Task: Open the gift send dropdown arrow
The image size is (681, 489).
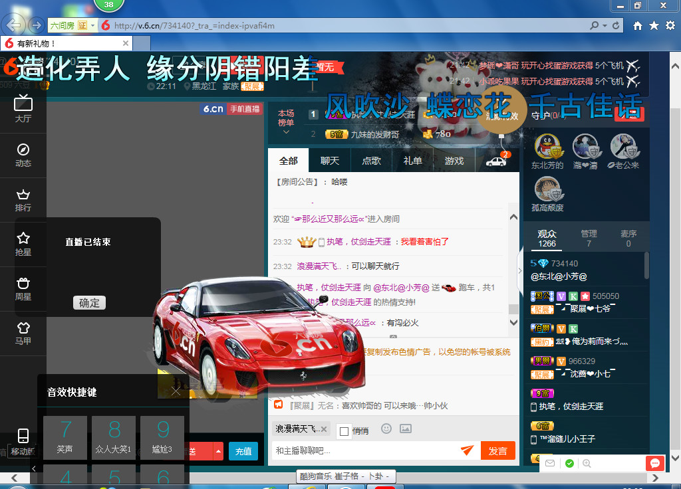Action: (x=218, y=452)
